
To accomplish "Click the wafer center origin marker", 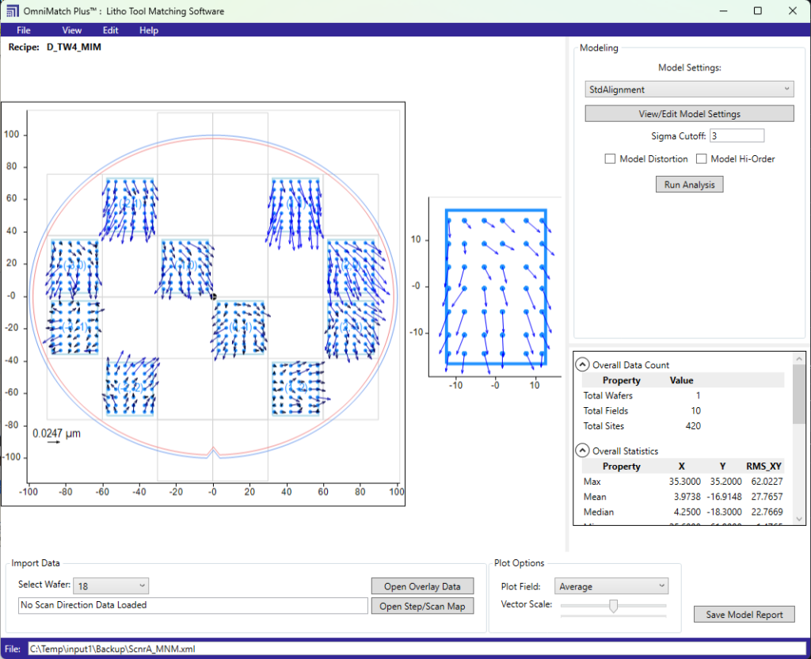I will point(213,296).
